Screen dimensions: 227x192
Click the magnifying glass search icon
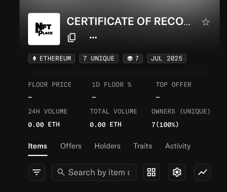(61, 172)
